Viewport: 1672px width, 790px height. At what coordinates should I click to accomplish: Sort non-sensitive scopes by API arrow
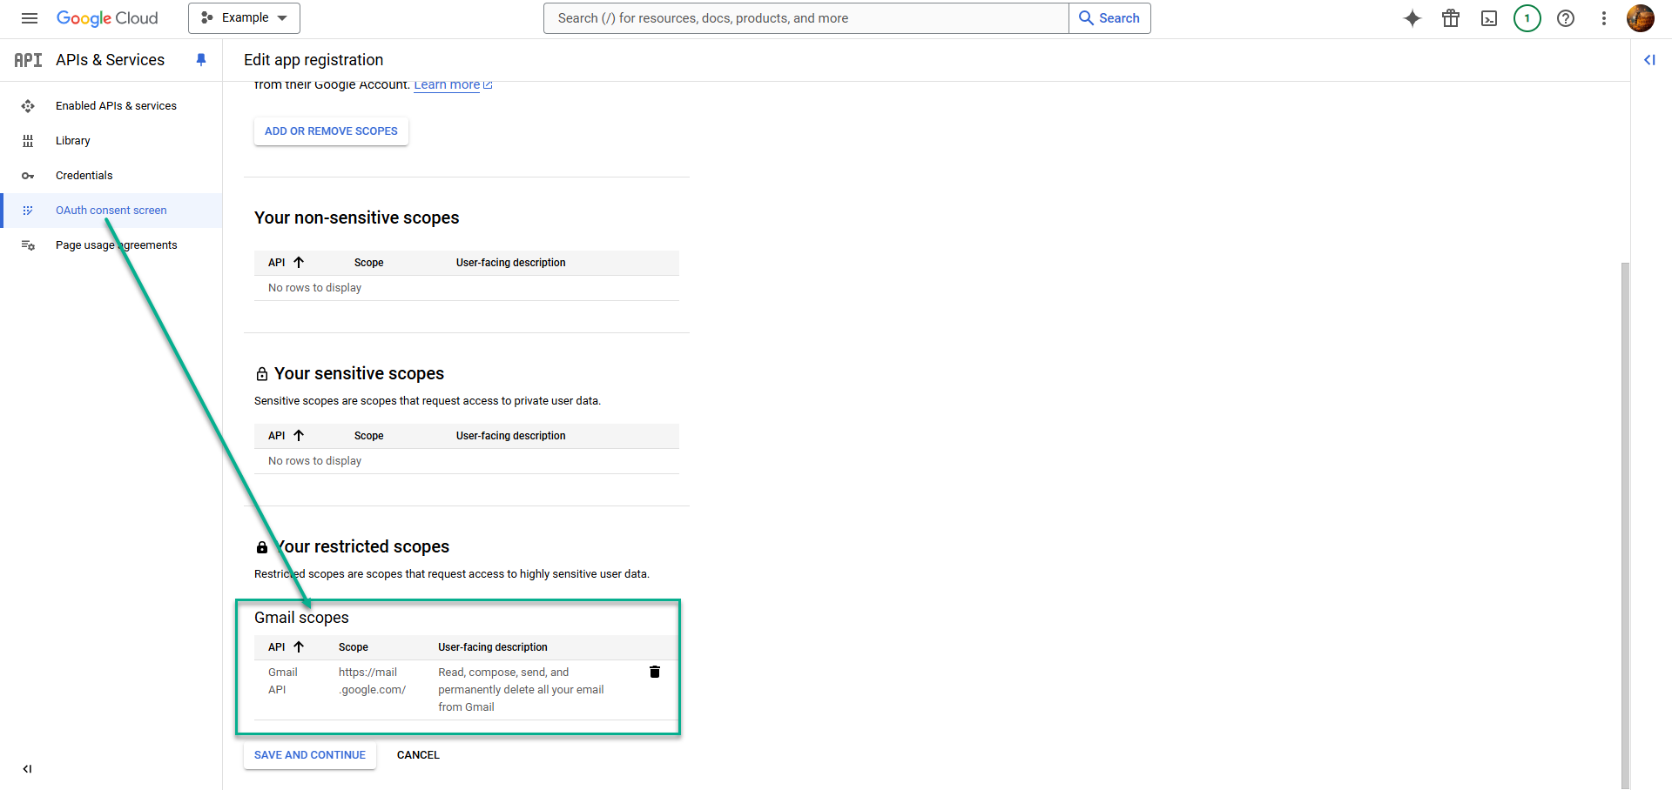(299, 262)
